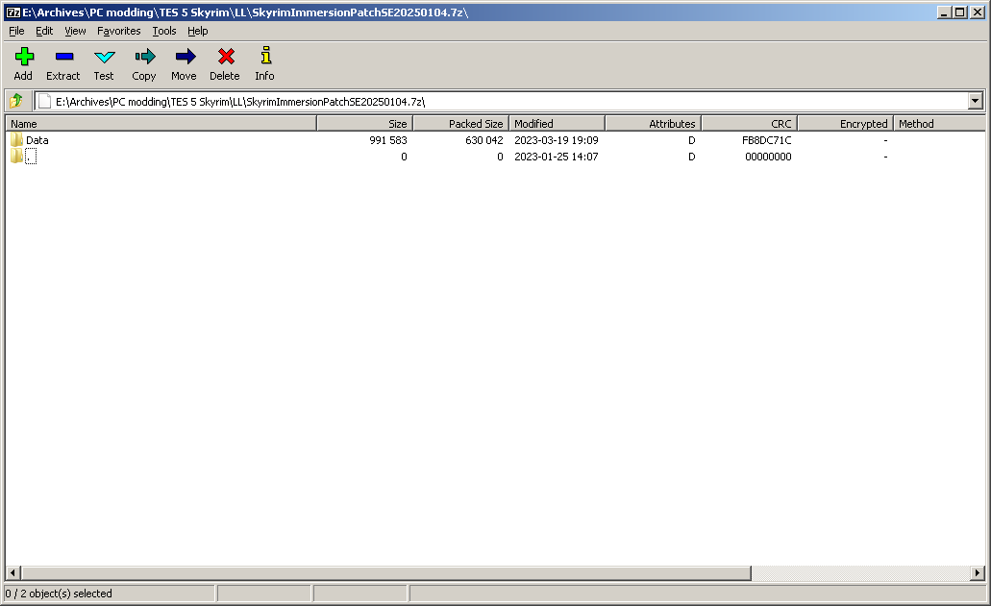The height and width of the screenshot is (606, 991).
Task: Click the 7z application icon in title bar
Action: 12,12
